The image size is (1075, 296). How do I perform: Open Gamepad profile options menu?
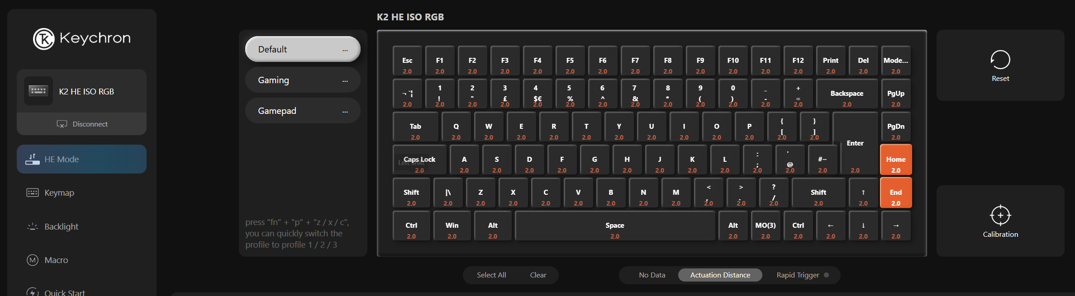coord(345,112)
